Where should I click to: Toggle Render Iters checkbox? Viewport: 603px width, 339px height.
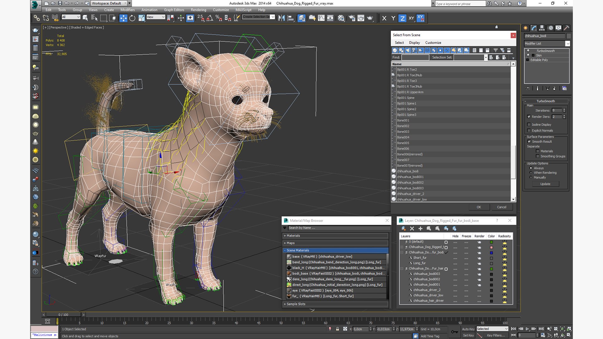click(529, 117)
